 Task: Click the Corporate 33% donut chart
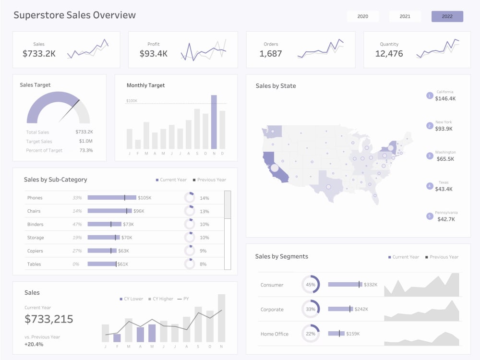click(x=311, y=309)
